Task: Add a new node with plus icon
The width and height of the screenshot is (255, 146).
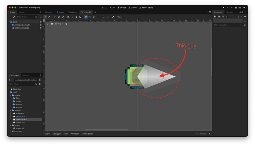Action: (x=10, y=17)
